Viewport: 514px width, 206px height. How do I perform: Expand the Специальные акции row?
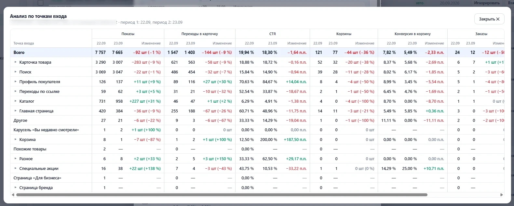15,168
